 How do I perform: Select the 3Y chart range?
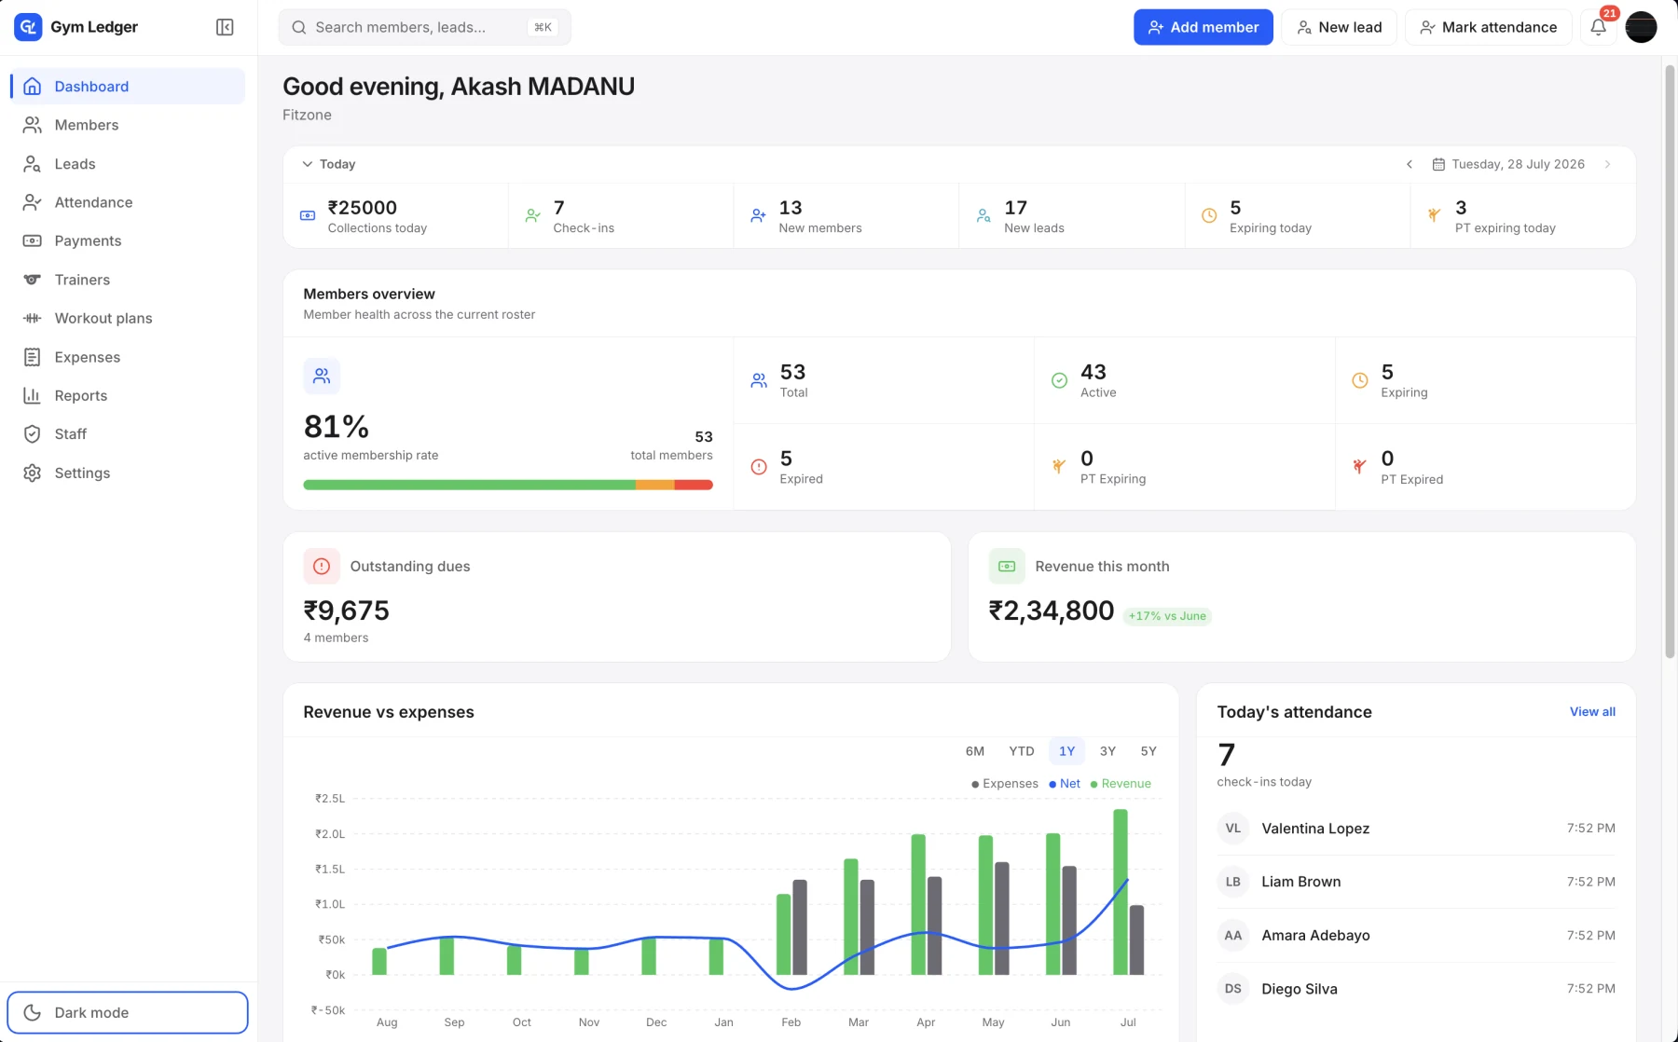(1107, 751)
